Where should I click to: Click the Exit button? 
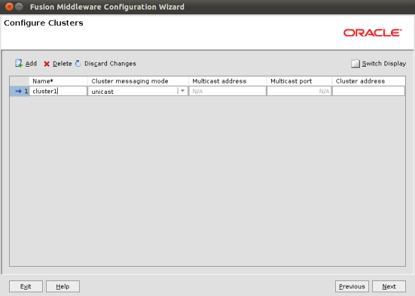(26, 286)
